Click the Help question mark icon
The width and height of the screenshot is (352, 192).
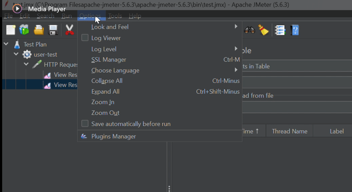[x=294, y=30]
